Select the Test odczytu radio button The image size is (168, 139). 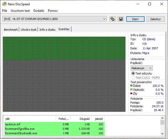[133, 73]
